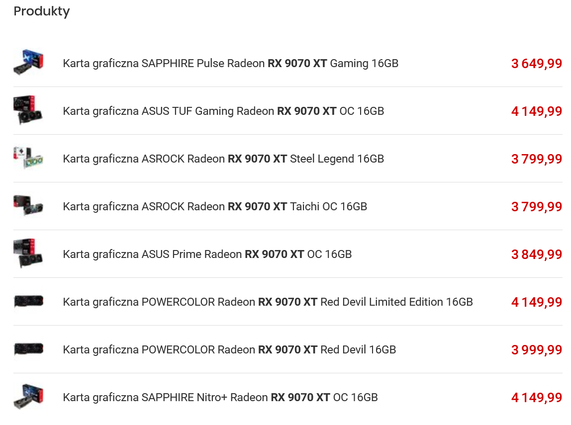Open the ASUS Prime Radeon OC 16GB link
The width and height of the screenshot is (571, 425).
[207, 255]
